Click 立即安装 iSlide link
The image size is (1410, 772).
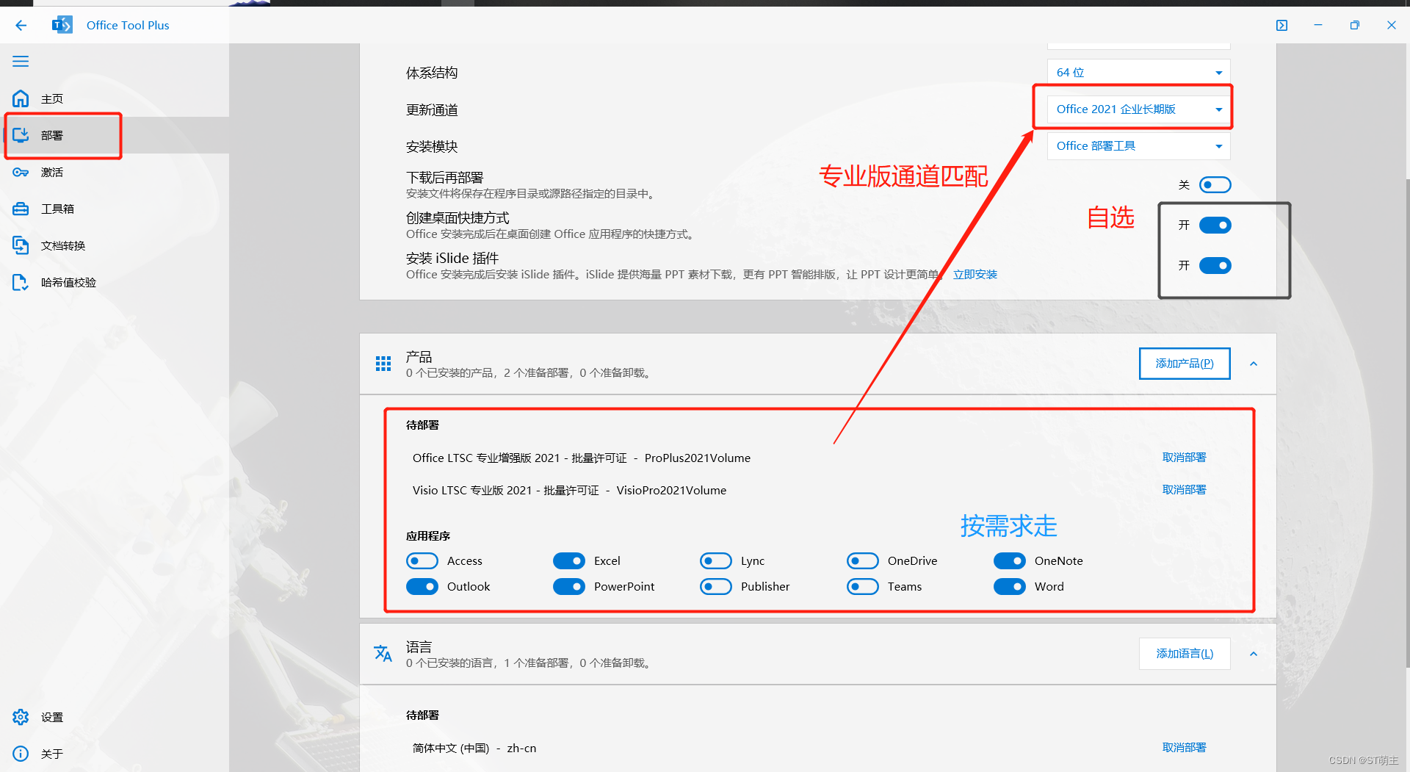click(975, 275)
